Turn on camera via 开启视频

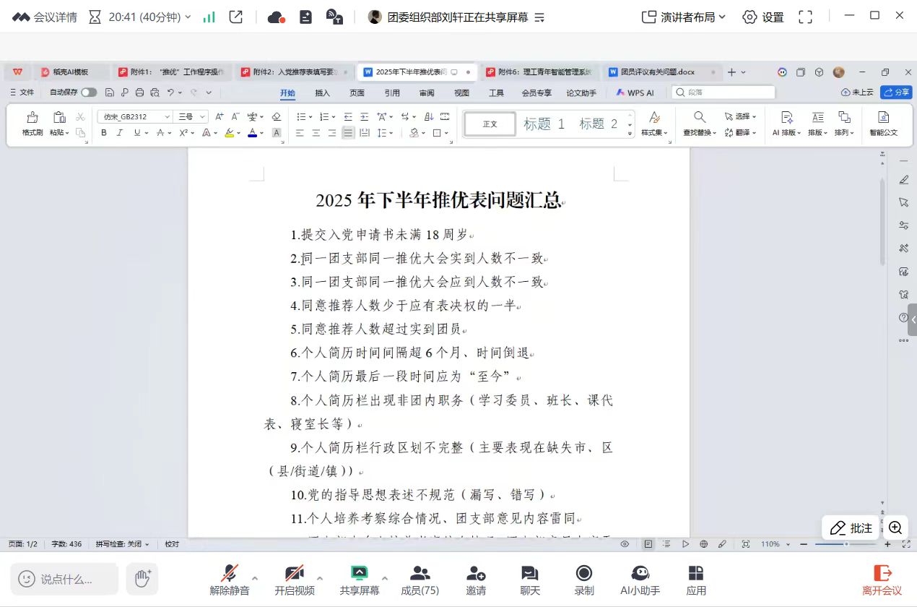294,580
